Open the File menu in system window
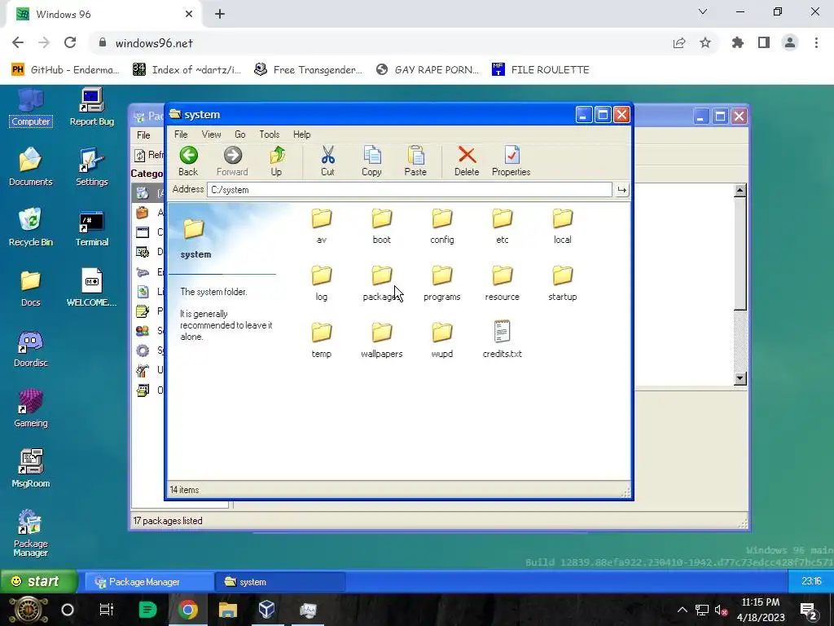Image resolution: width=834 pixels, height=626 pixels. click(181, 134)
